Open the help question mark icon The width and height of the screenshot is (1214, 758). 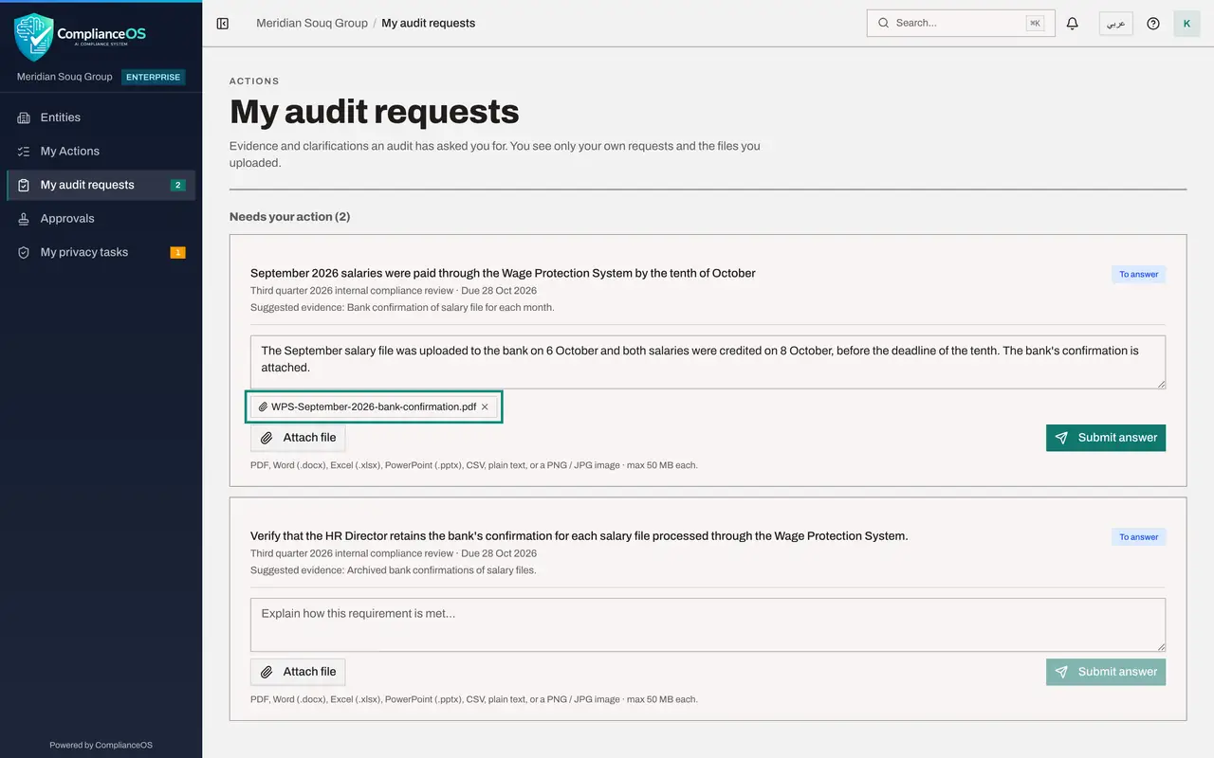click(1153, 24)
